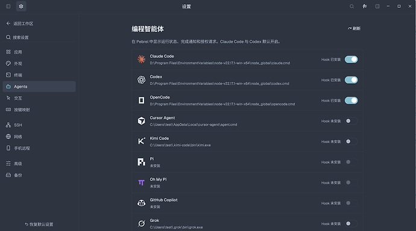
Task: Enable the Cursor Agent hook toggle
Action: [351, 121]
